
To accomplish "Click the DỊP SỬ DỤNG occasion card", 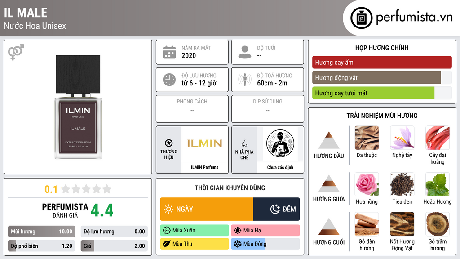I will pos(268,109).
